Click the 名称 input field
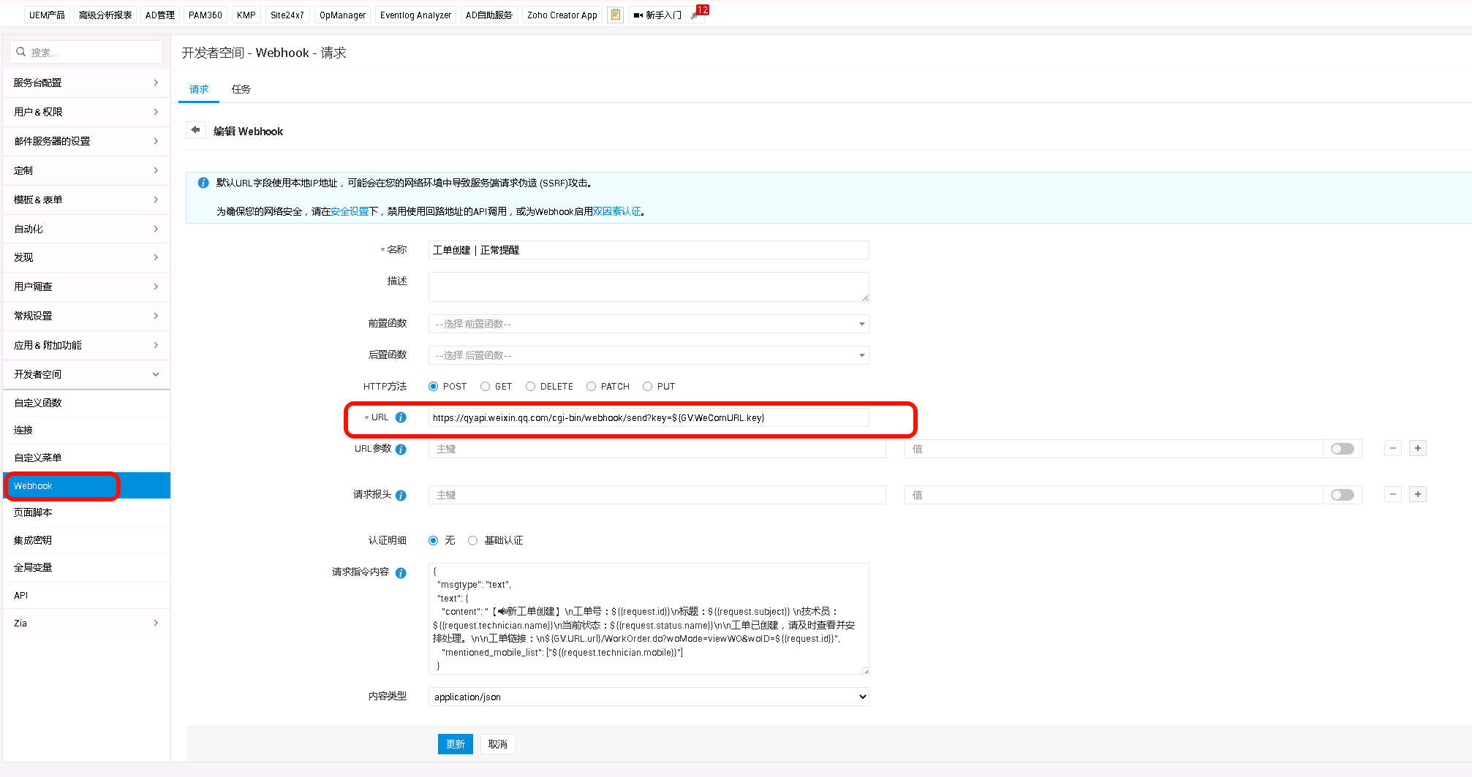1472x777 pixels. click(648, 250)
